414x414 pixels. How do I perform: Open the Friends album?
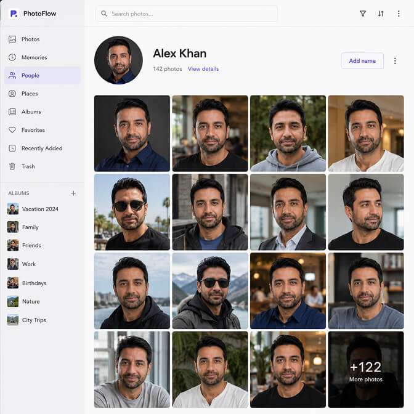click(x=31, y=245)
